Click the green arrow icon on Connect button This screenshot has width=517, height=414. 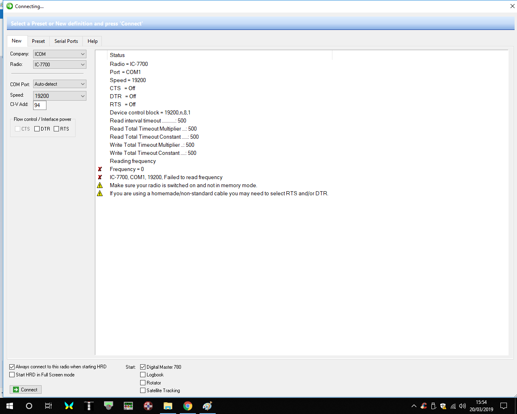[16, 390]
